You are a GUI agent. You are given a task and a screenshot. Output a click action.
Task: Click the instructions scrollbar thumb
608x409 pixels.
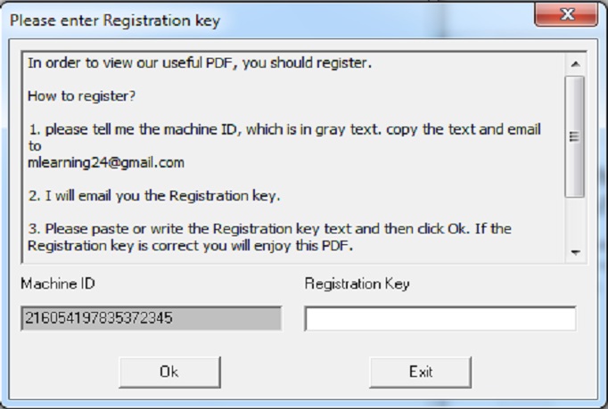(x=574, y=135)
